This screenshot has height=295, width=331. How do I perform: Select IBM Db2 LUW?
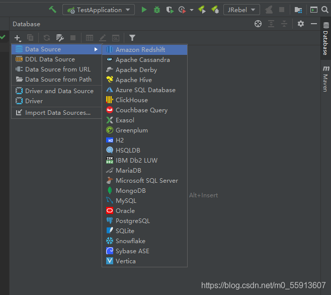click(x=144, y=161)
